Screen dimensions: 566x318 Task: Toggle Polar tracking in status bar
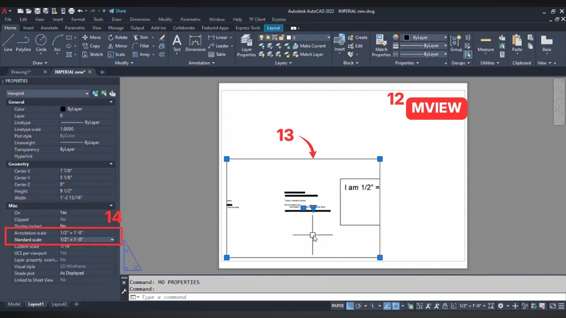(358, 306)
